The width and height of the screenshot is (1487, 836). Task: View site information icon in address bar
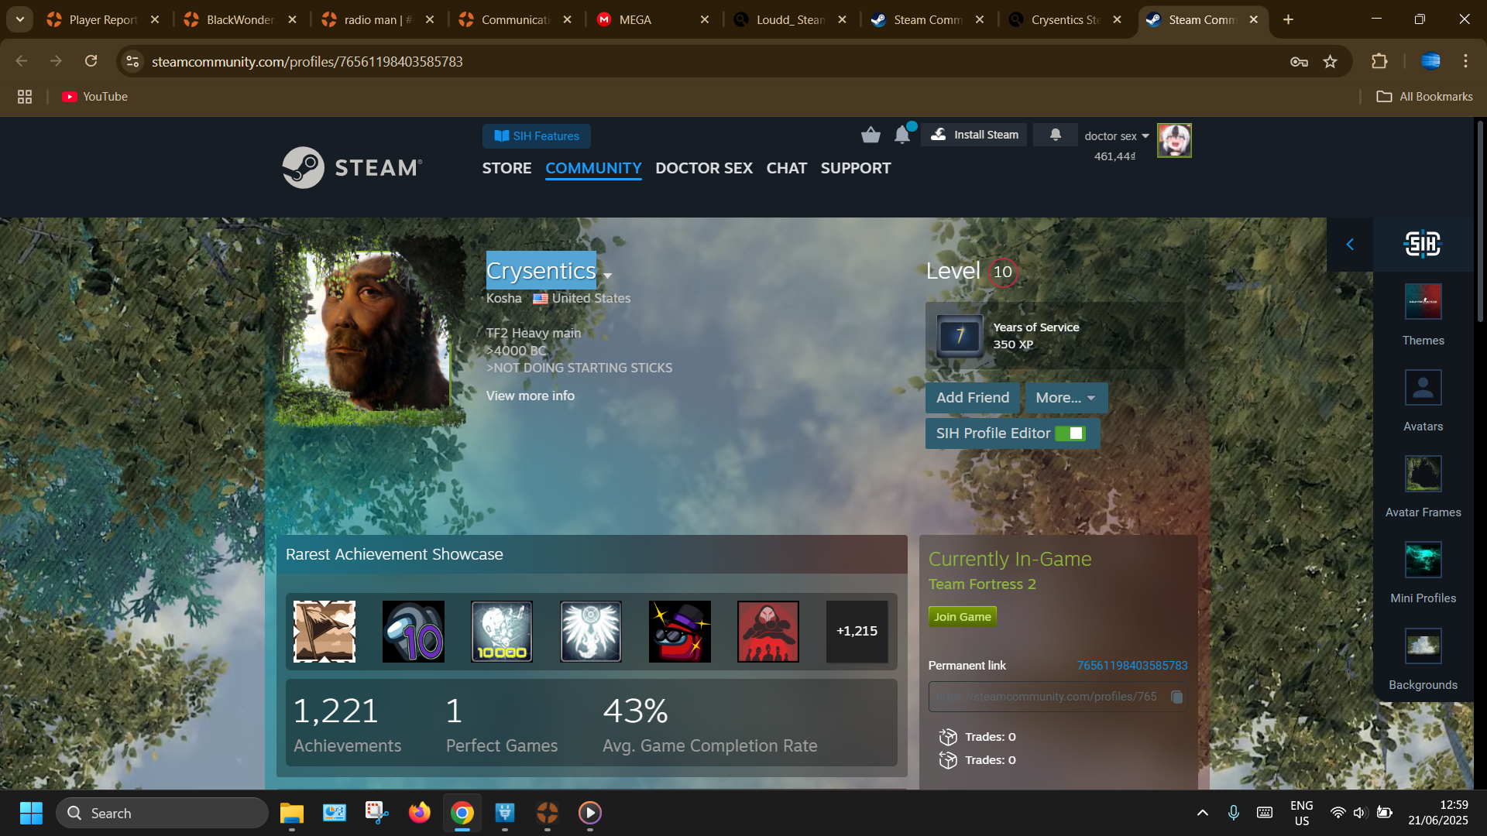133,61
